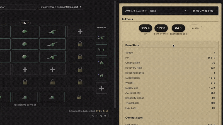223x125 pixels.
Task: Click the Weight row
Action: tap(170, 83)
